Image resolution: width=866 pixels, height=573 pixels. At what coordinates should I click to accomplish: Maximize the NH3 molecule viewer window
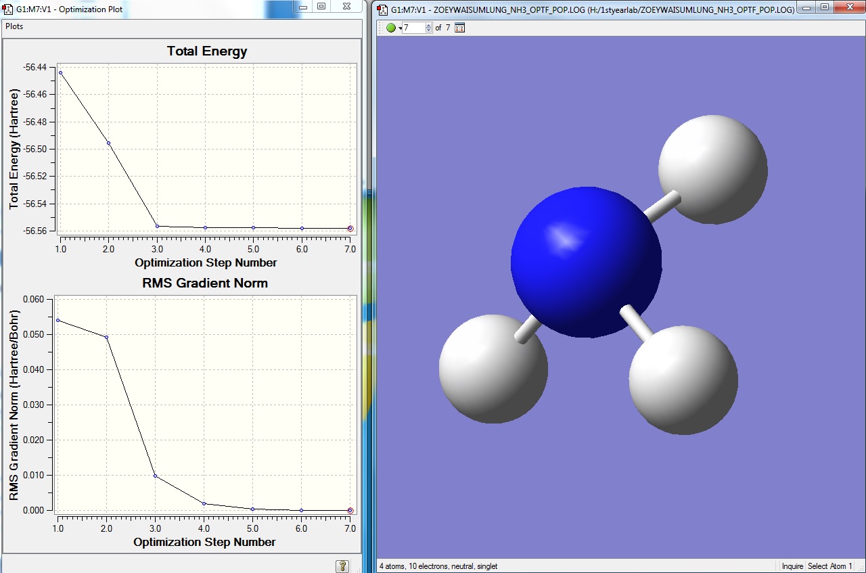(824, 6)
